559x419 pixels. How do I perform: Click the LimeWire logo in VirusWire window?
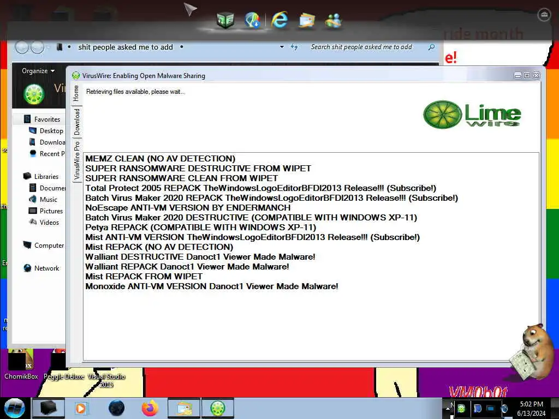point(472,115)
